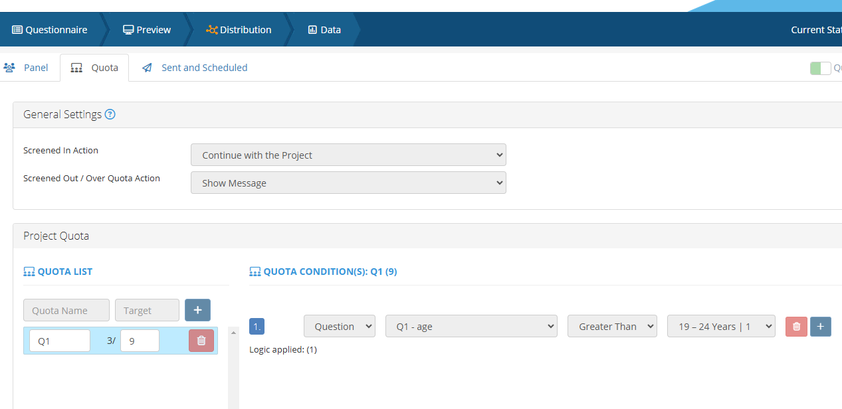Add a new condition with plus icon
This screenshot has height=409, width=842.
820,327
